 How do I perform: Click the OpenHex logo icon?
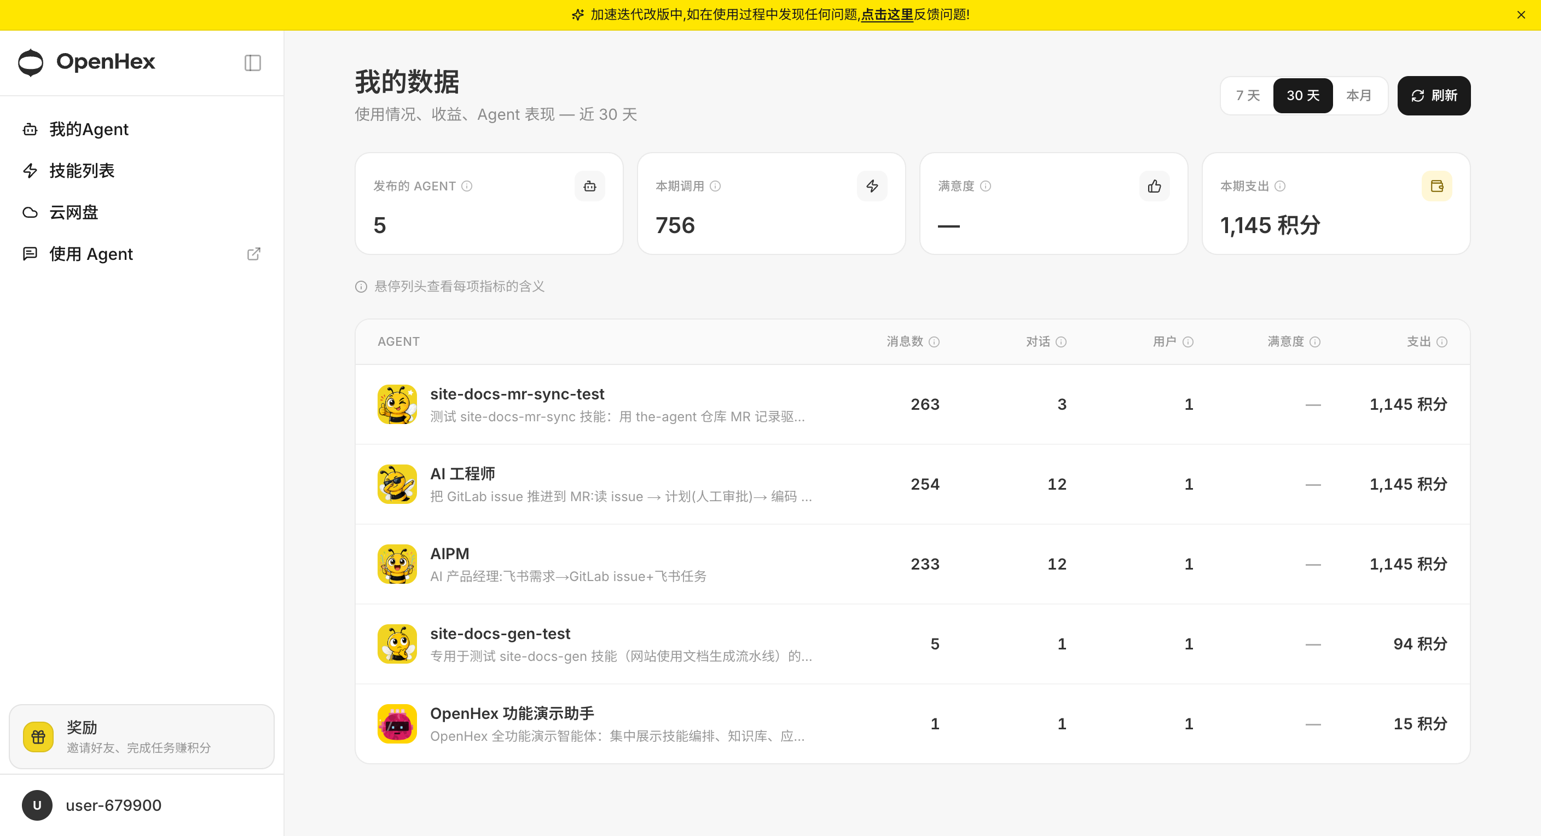(31, 62)
